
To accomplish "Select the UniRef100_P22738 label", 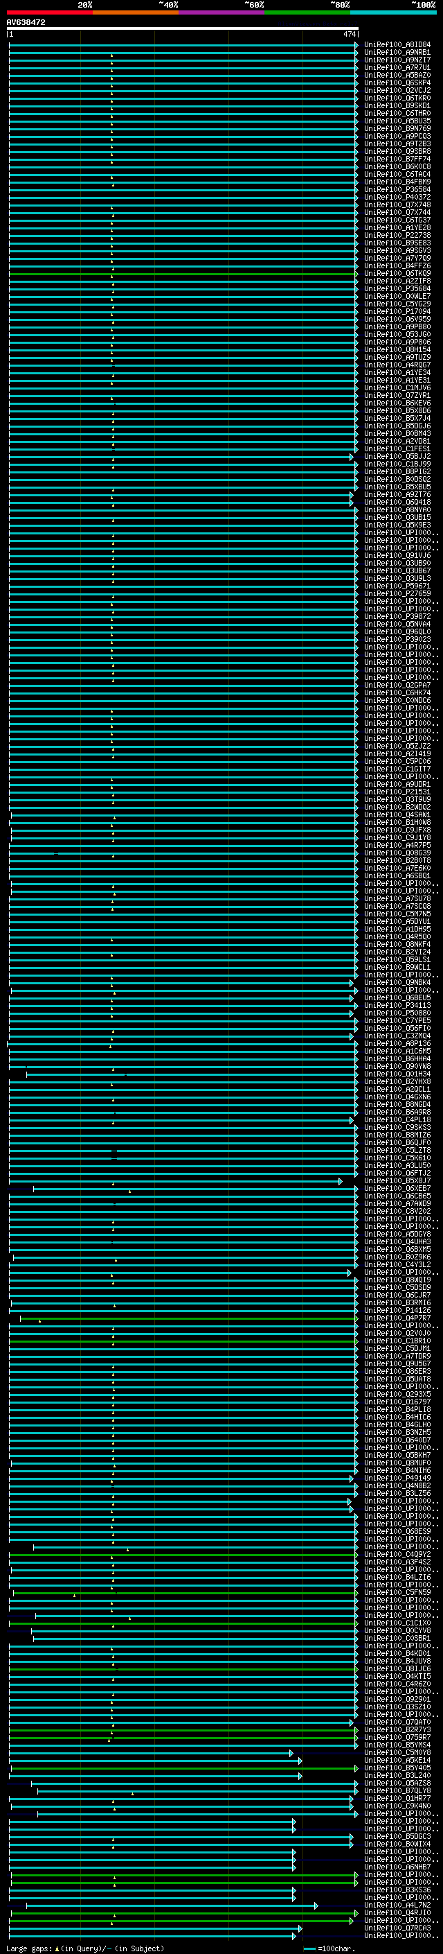I will (397, 235).
